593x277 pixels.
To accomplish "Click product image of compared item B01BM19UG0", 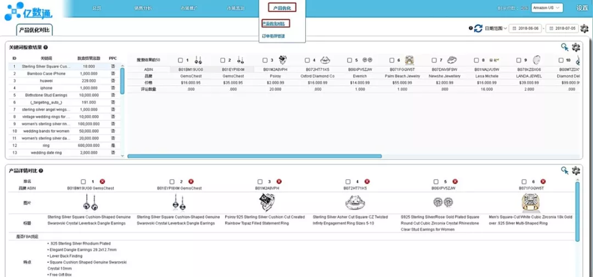I will point(91,202).
